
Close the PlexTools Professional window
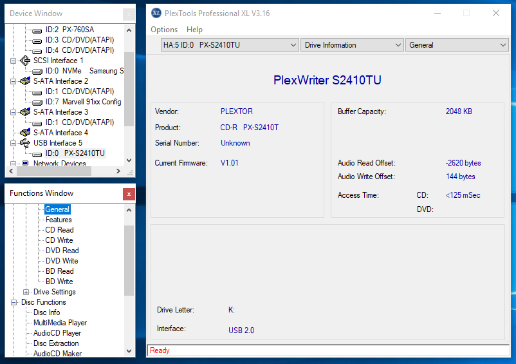(x=496, y=13)
